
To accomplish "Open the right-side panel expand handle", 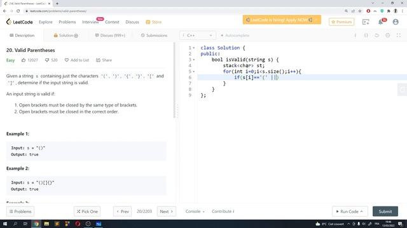I will (x=403, y=90).
